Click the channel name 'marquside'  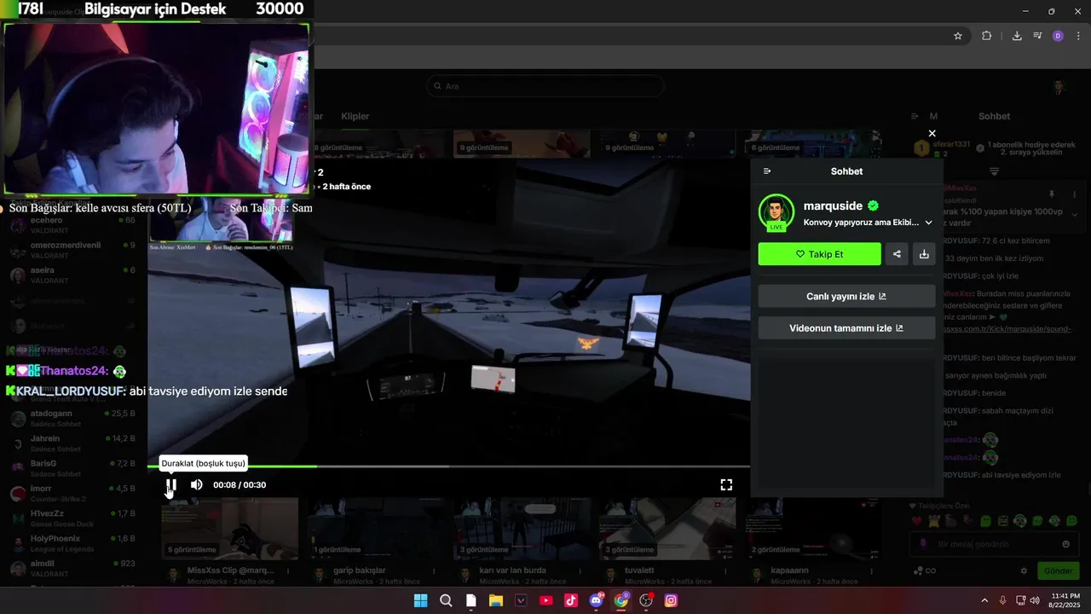[x=834, y=206]
